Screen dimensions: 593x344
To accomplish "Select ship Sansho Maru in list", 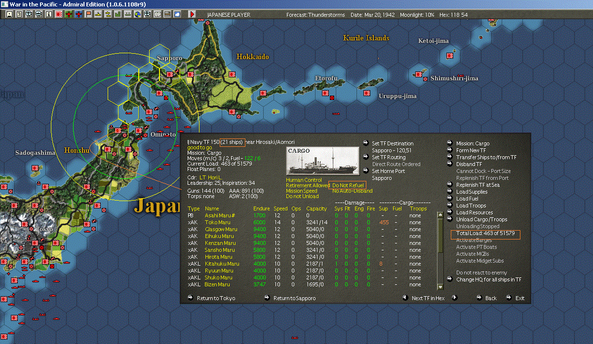I will 220,250.
